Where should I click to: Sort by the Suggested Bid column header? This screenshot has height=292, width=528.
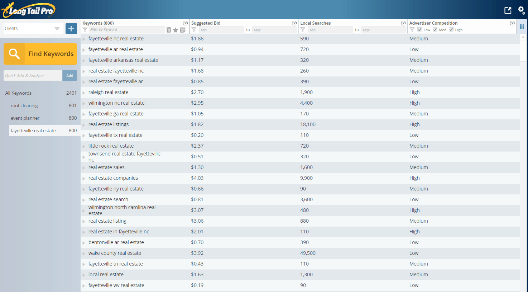pos(206,23)
